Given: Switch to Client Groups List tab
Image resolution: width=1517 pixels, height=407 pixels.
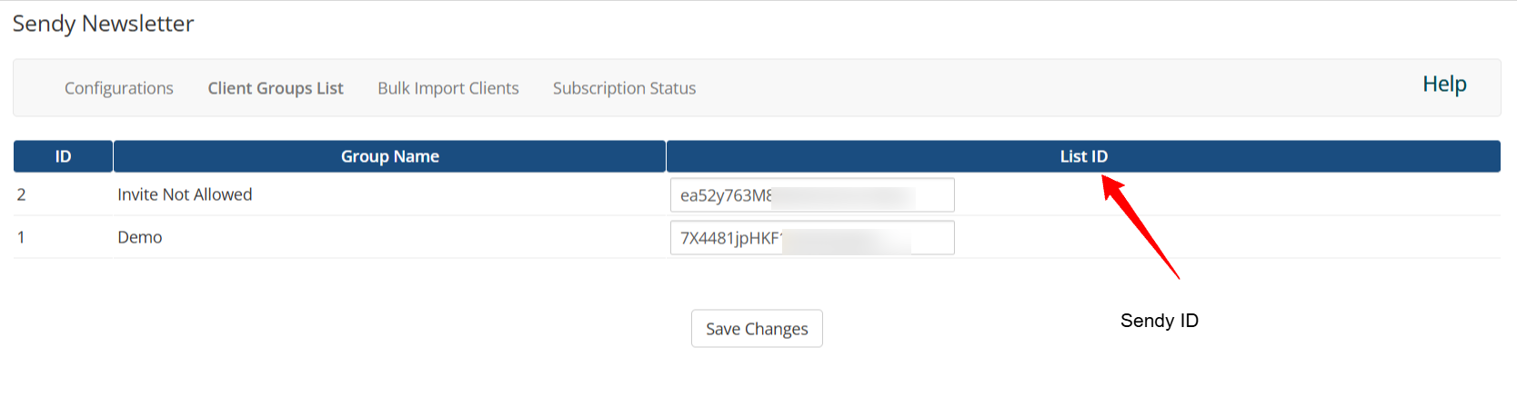Looking at the screenshot, I should pos(276,88).
